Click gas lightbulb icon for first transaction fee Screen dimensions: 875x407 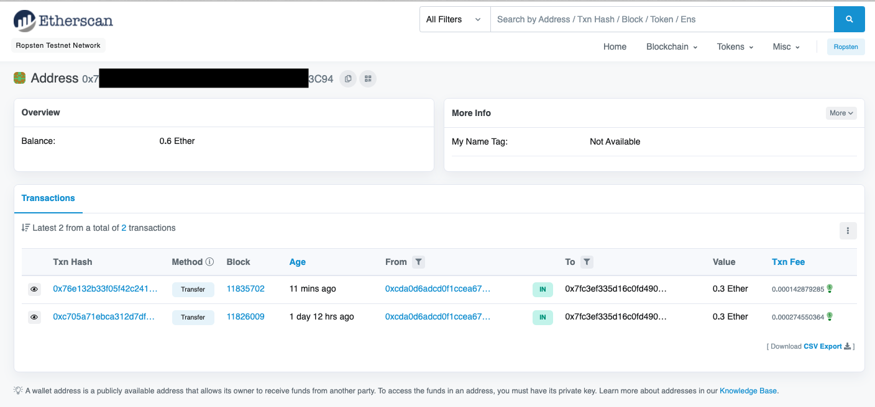pyautogui.click(x=829, y=288)
